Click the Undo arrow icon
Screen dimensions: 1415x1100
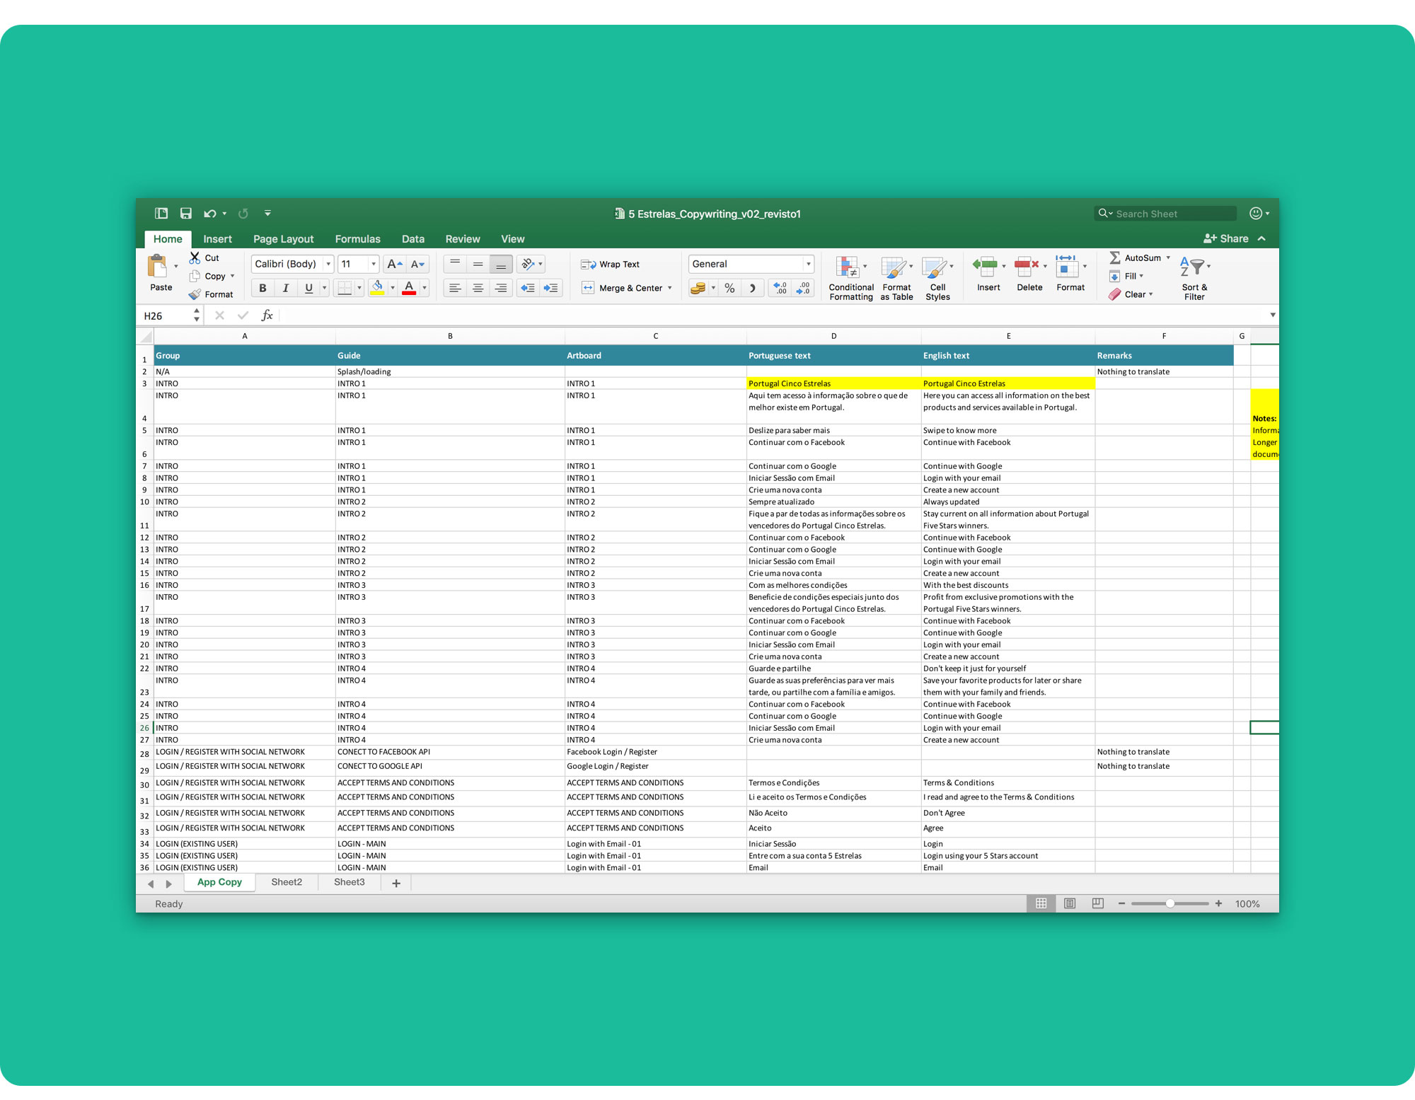209,214
